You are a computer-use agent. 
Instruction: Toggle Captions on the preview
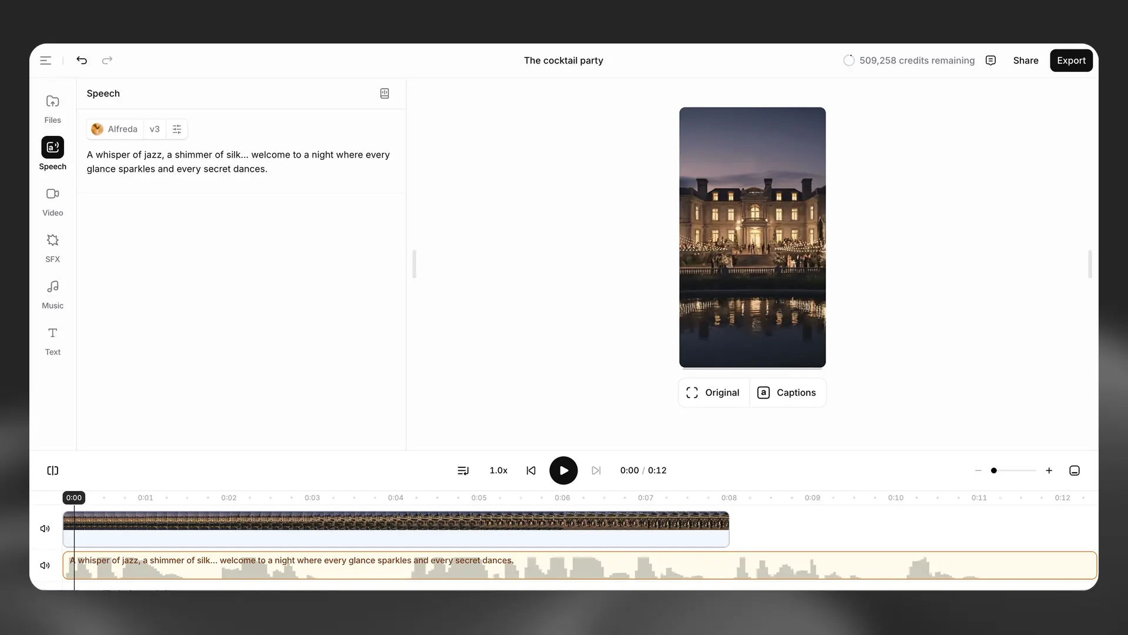(x=787, y=393)
